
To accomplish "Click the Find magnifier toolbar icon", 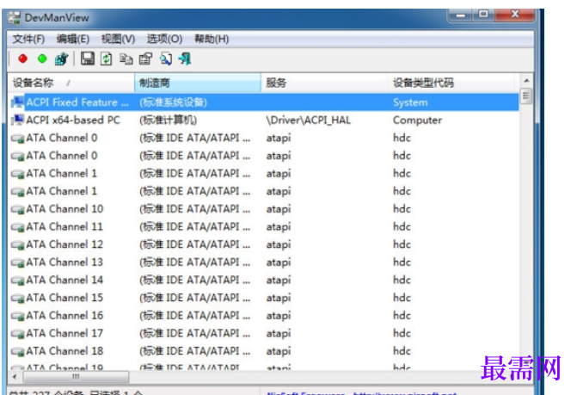I will [166, 59].
